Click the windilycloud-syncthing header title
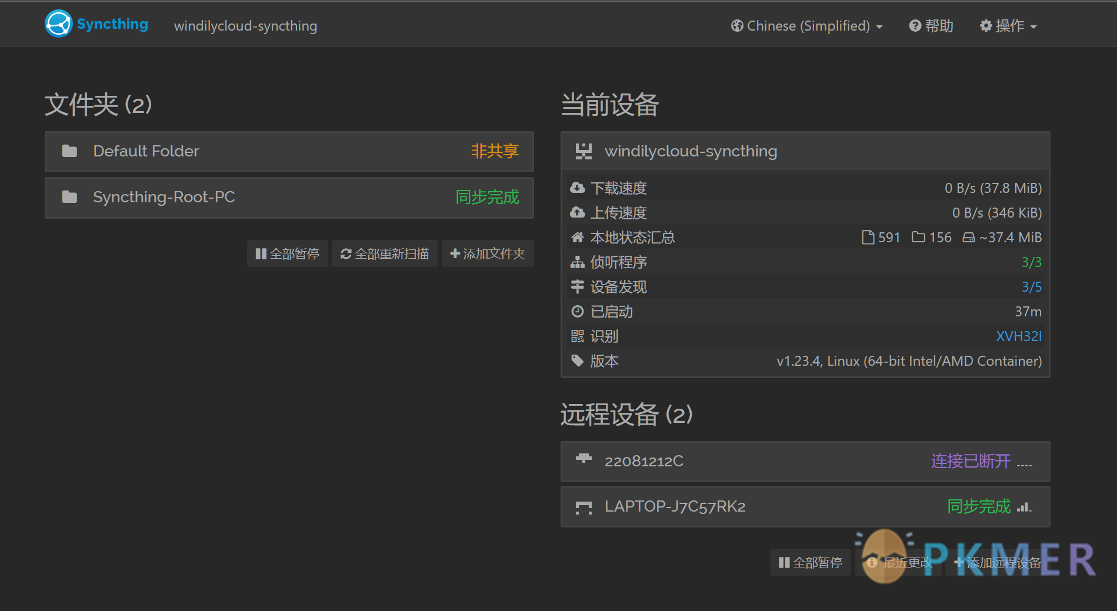 [245, 26]
